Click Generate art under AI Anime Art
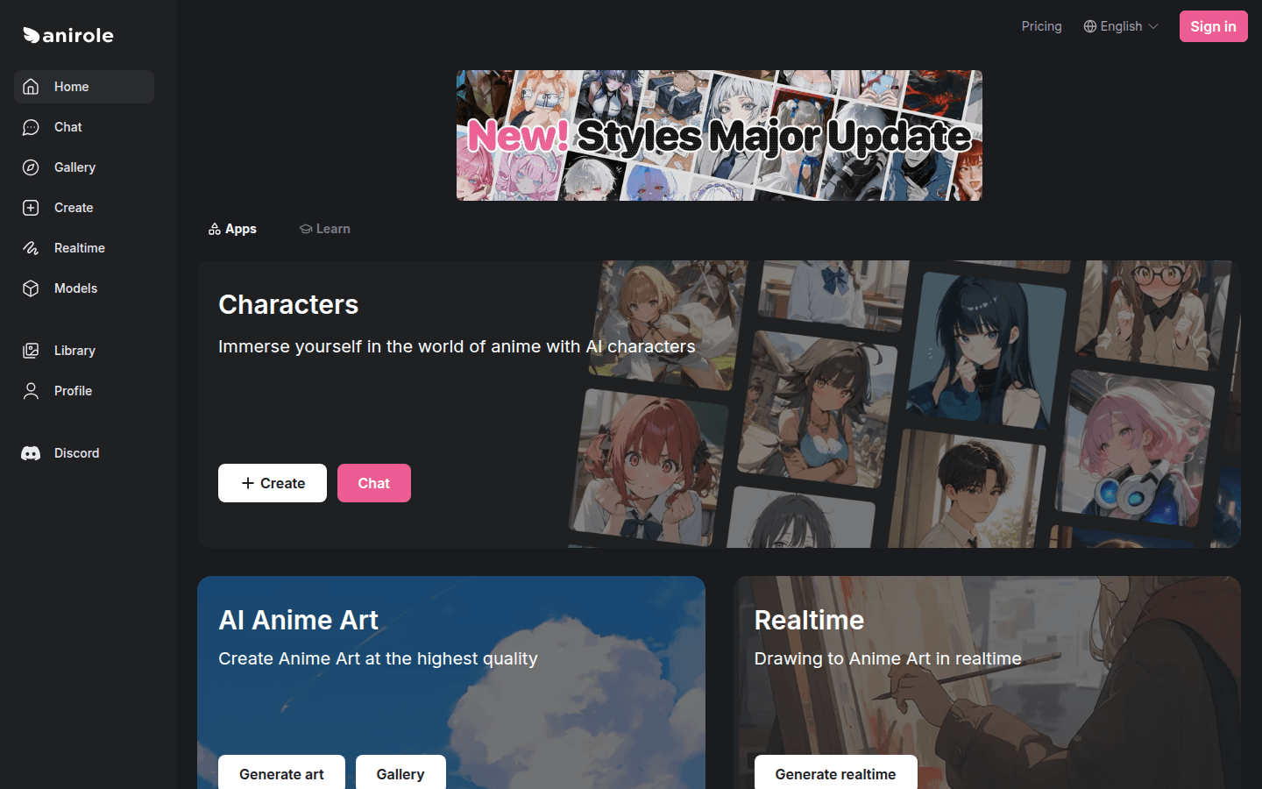 (x=281, y=774)
